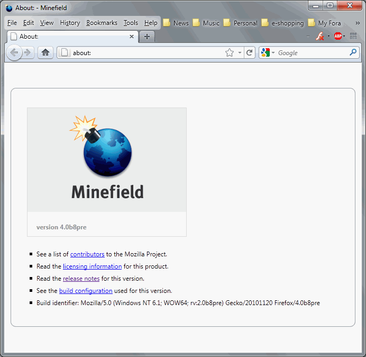Maximize the Minefield window
The width and height of the screenshot is (366, 357).
pos(330,6)
